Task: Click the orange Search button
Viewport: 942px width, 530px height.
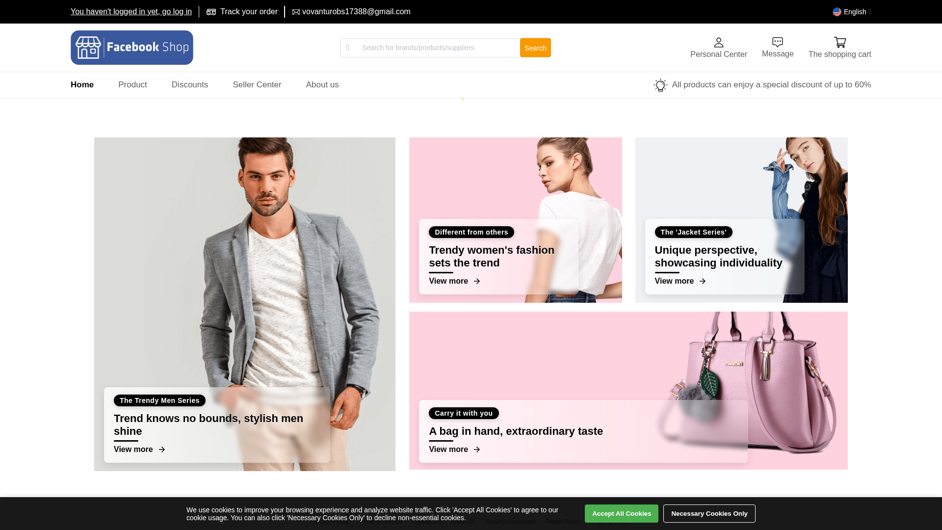Action: click(535, 48)
